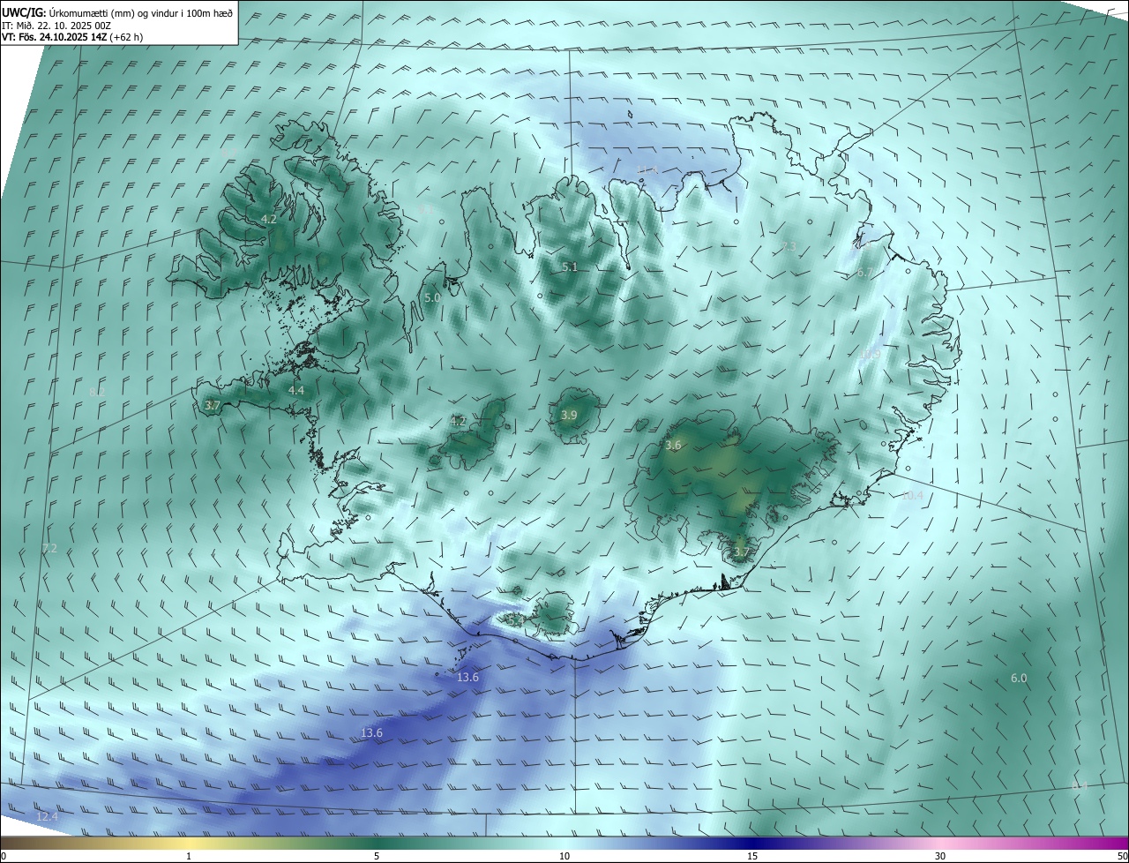Click the 5 tick on colour scale
Image resolution: width=1129 pixels, height=863 pixels.
coord(377,857)
